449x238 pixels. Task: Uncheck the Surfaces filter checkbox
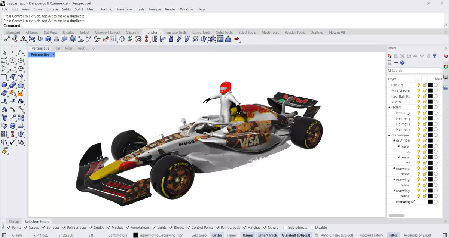tap(44, 228)
